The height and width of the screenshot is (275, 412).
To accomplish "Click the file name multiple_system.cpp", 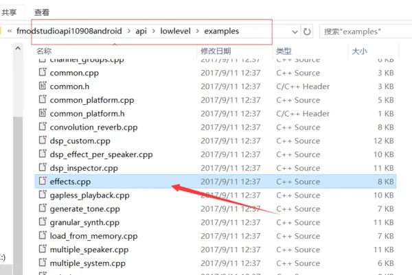I will (87, 263).
